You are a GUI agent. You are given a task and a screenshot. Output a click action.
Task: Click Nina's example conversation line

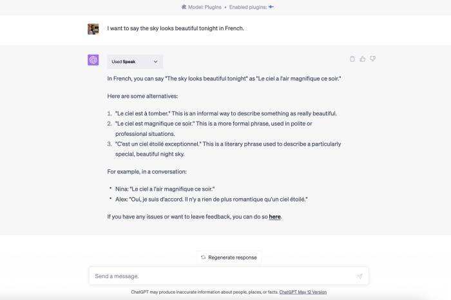click(165, 189)
